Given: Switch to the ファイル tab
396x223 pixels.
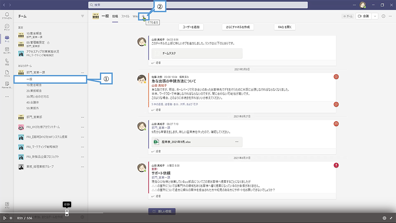Looking at the screenshot, I should coord(125,16).
